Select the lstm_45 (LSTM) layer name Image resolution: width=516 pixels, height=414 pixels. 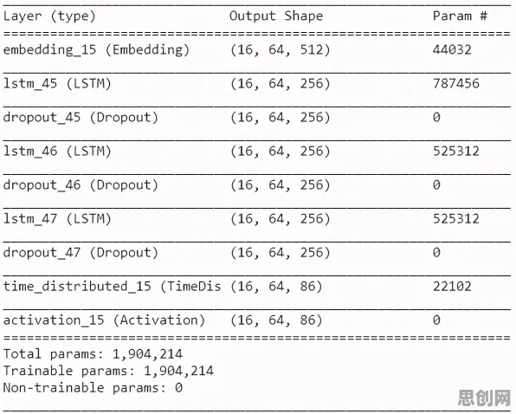point(57,84)
